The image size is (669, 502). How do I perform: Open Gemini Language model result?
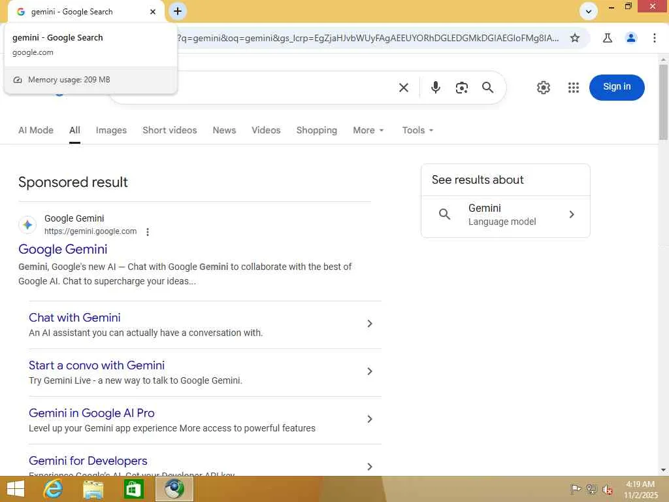506,214
